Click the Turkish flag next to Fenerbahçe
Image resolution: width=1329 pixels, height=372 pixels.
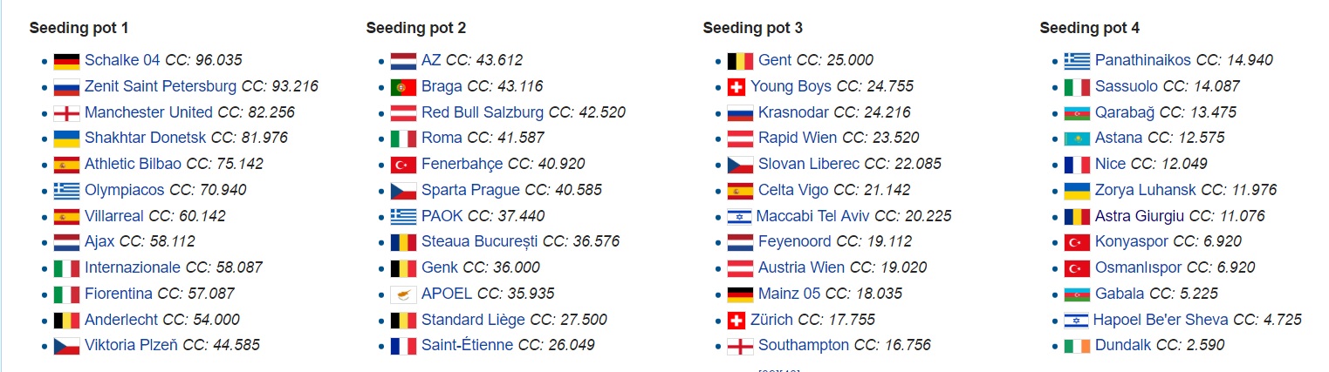[403, 165]
